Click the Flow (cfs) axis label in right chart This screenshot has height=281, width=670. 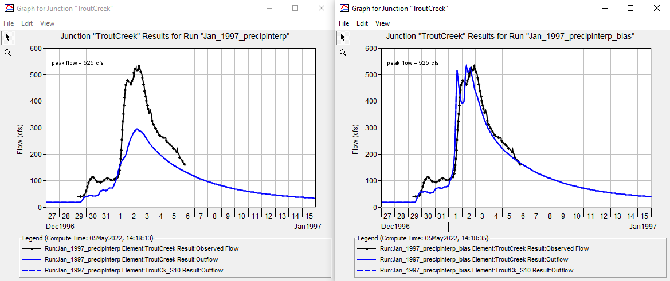click(355, 138)
